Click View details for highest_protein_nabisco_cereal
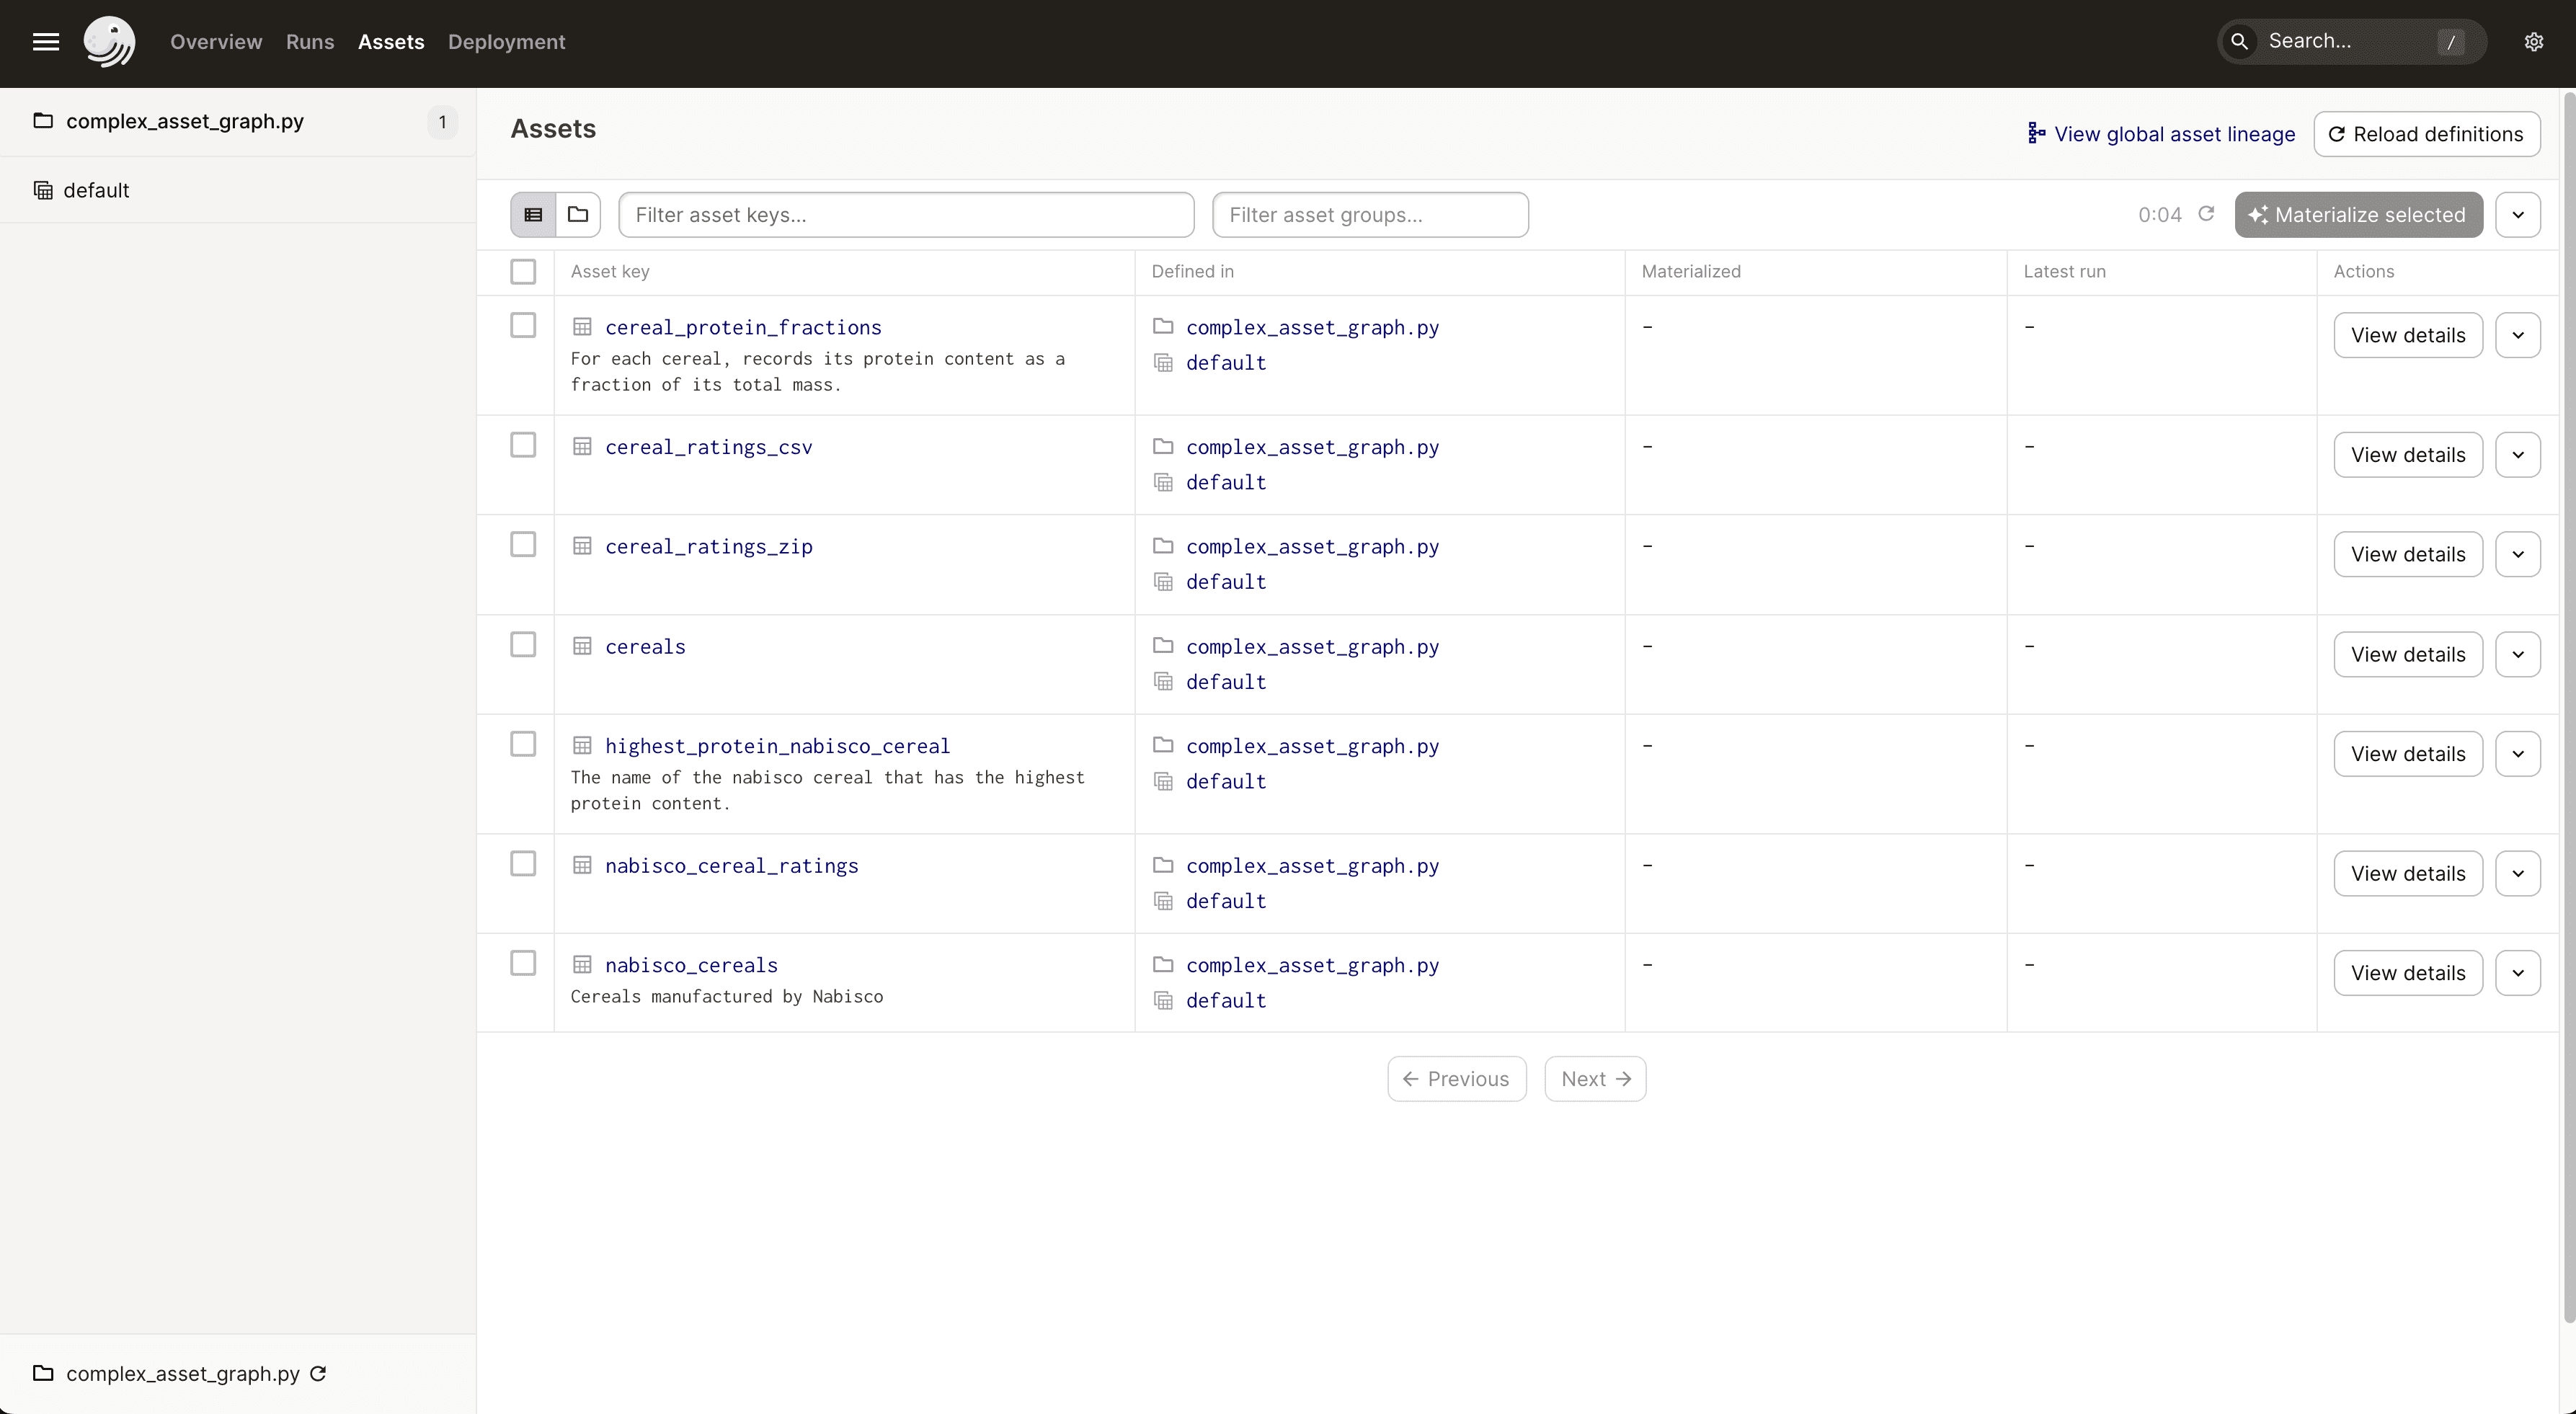This screenshot has width=2576, height=1414. coord(2409,752)
